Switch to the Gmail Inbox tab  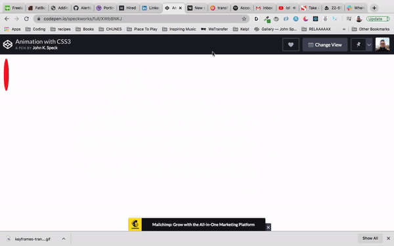pyautogui.click(x=265, y=8)
